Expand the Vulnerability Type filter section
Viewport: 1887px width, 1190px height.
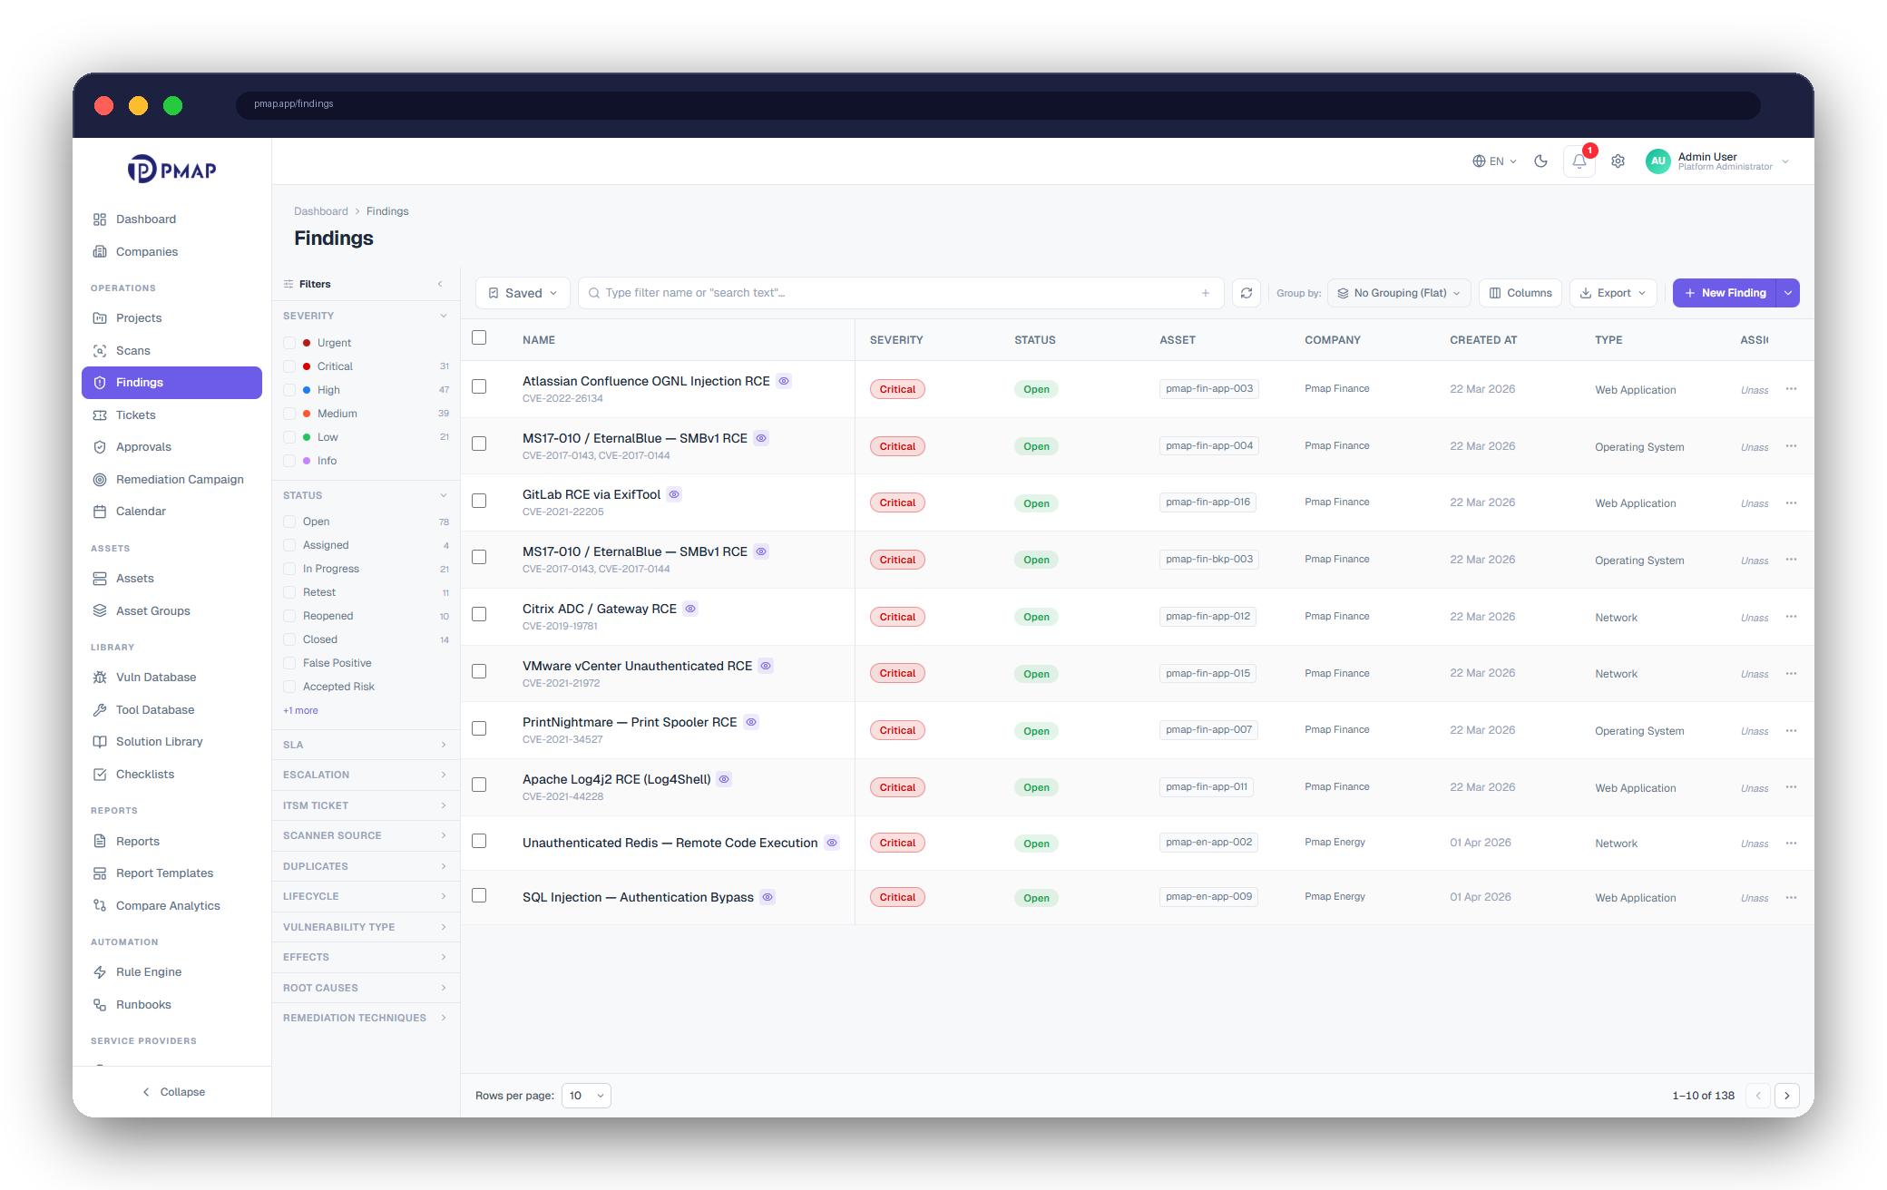tap(366, 927)
